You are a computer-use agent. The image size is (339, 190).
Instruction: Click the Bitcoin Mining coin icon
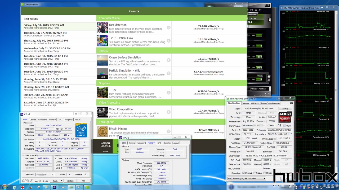[x=102, y=131]
